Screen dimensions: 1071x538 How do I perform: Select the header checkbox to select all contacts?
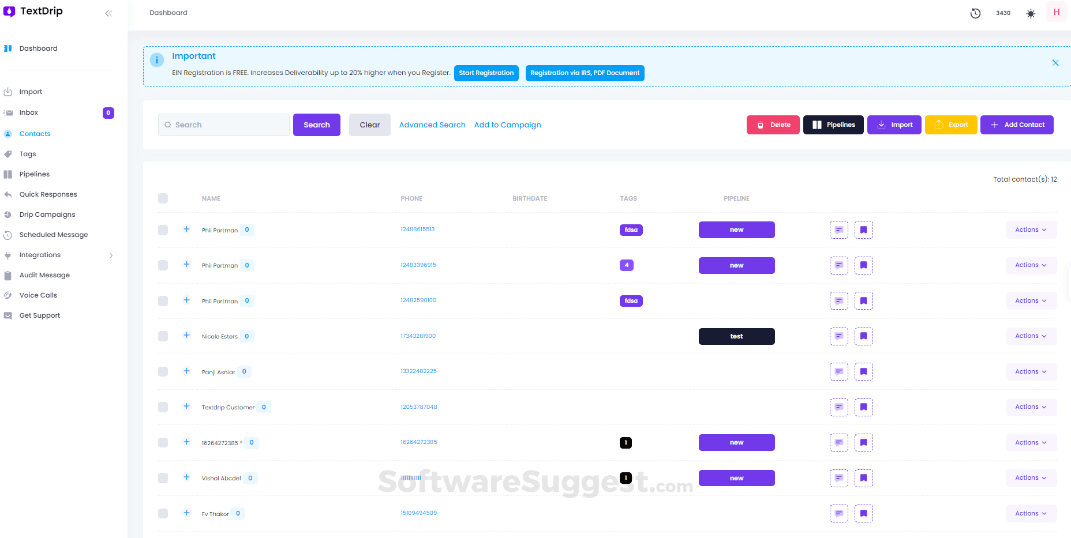[x=163, y=198]
